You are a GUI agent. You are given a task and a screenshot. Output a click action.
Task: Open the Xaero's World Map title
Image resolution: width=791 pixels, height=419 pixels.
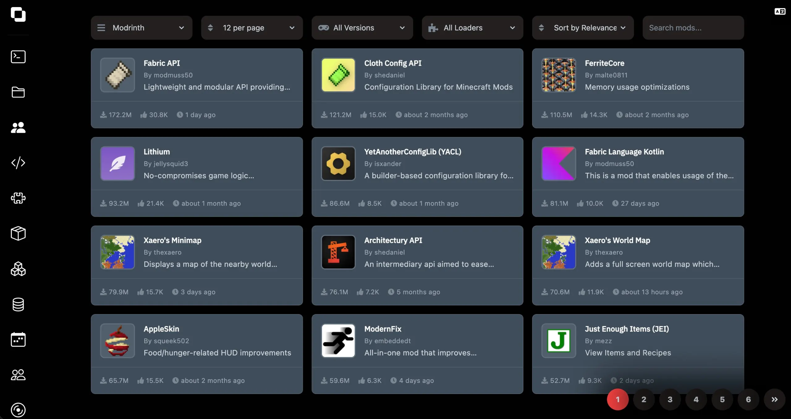tap(617, 240)
